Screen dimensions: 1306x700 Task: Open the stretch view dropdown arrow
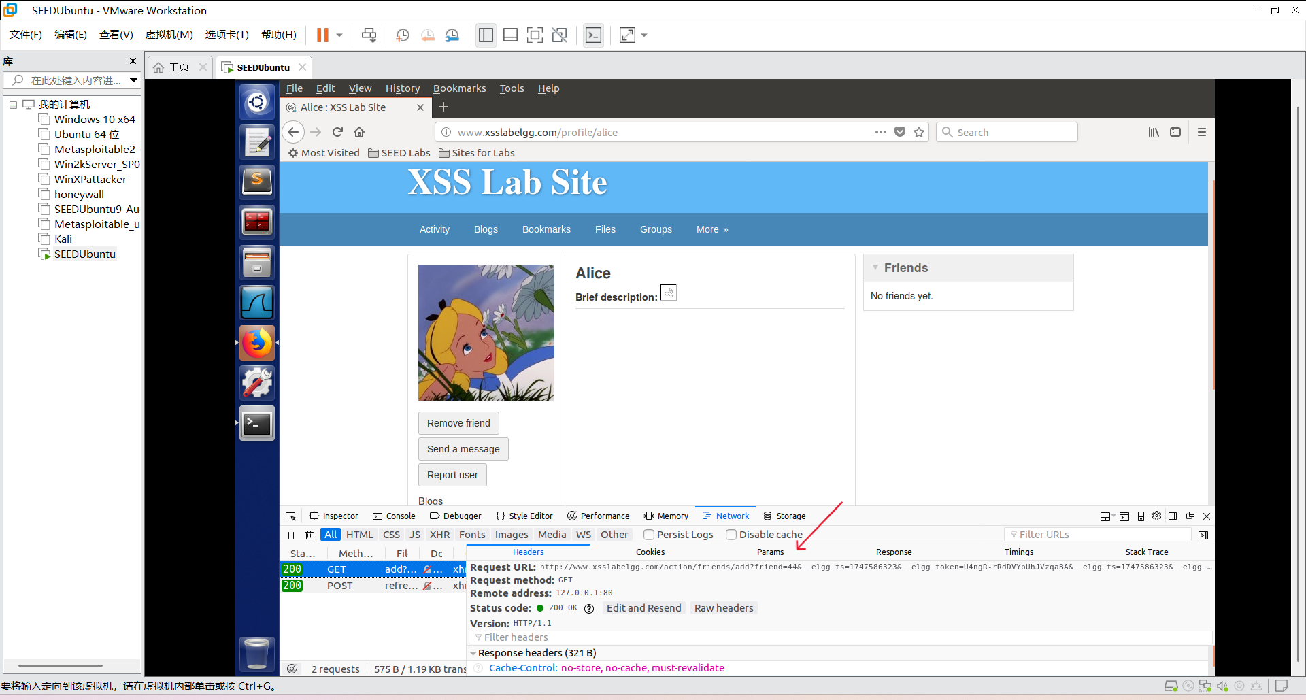(x=644, y=35)
